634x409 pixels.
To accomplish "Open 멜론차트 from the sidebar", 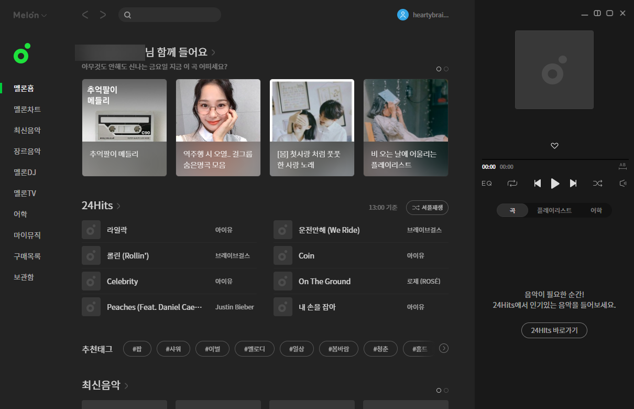I will click(x=27, y=109).
